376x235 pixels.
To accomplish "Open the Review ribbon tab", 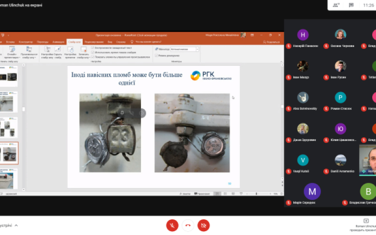I will pos(94,42).
